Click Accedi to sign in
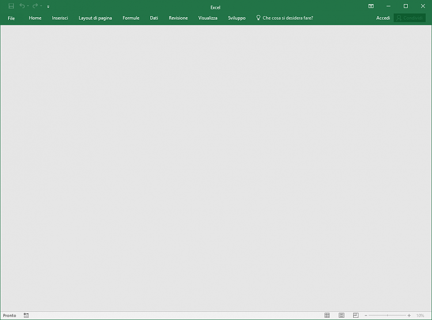 point(383,18)
